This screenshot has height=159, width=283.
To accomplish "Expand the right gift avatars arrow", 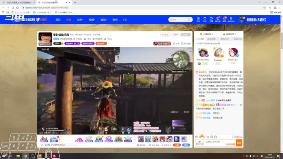I will point(189,139).
